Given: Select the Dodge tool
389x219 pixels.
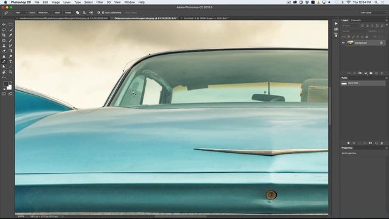Looking at the screenshot, I should click(10, 56).
